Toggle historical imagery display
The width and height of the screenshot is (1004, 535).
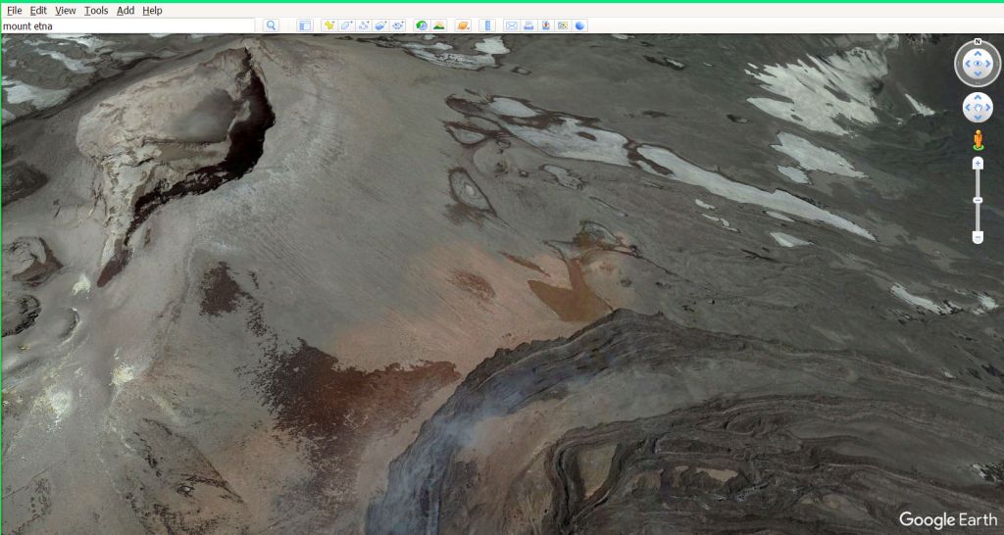pyautogui.click(x=422, y=25)
